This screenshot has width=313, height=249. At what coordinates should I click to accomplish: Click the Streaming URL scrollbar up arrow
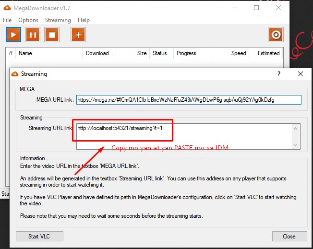[x=296, y=129]
